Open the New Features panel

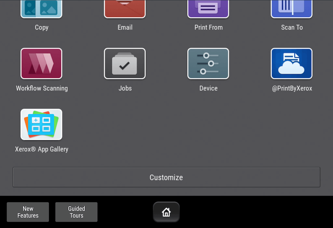pos(28,212)
